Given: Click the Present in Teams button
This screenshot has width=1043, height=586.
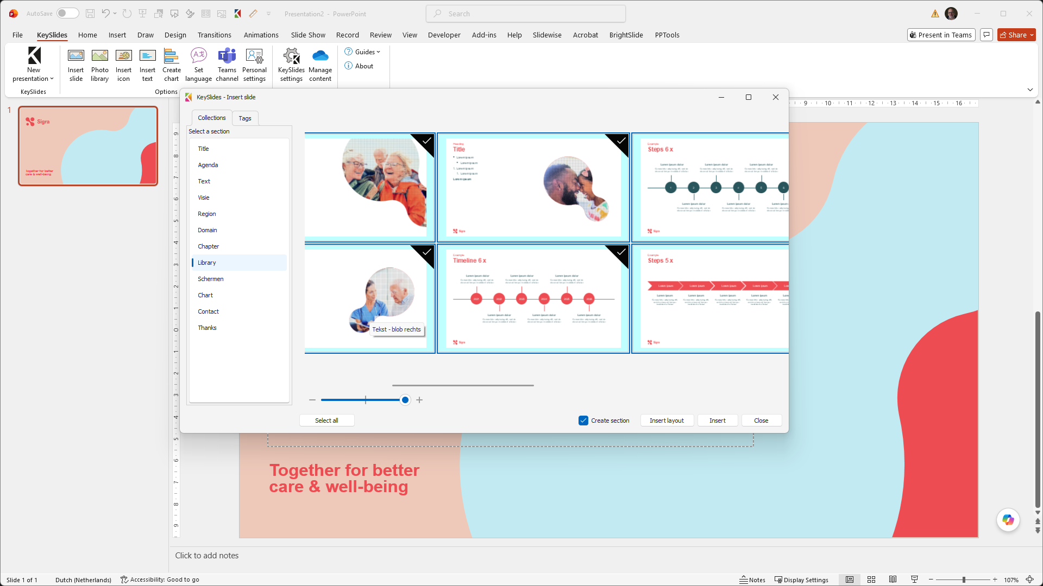Looking at the screenshot, I should (x=941, y=35).
